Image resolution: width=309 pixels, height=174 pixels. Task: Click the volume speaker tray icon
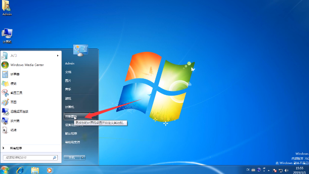coord(286,171)
